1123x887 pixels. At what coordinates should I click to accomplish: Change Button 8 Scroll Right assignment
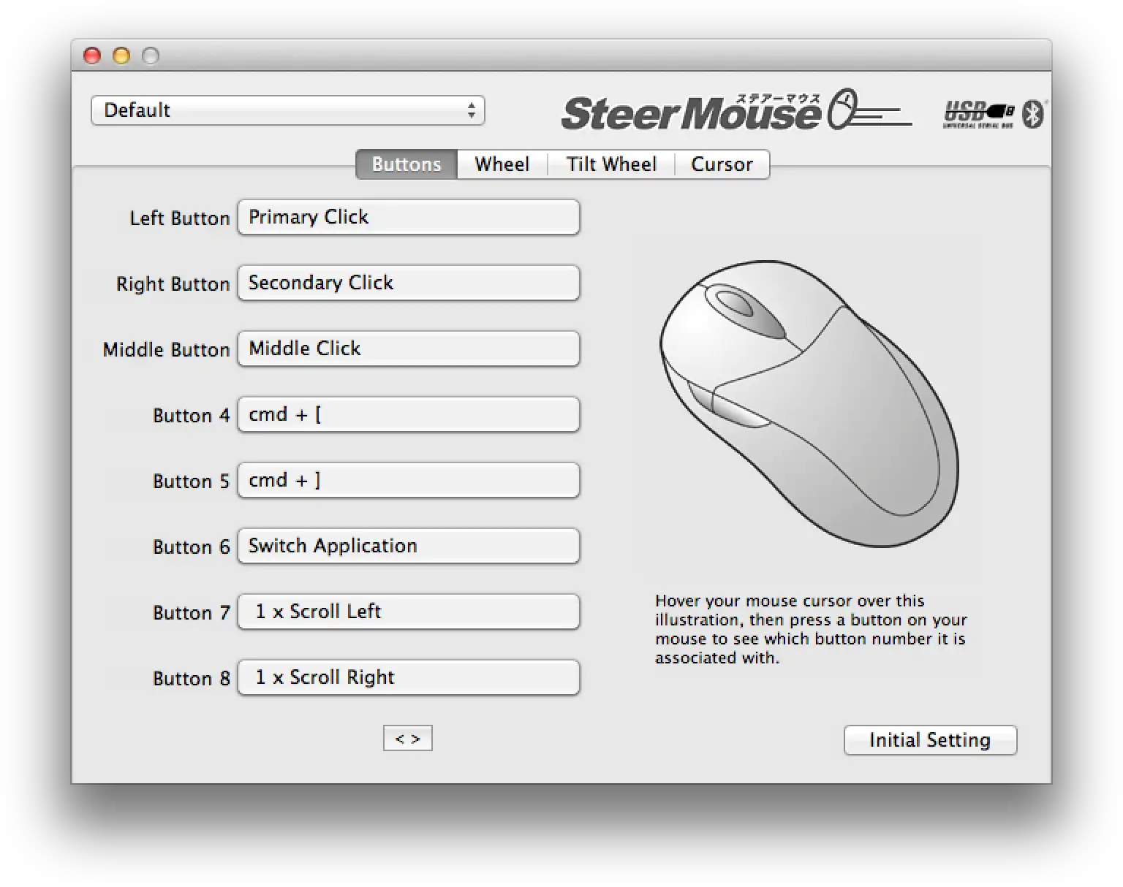(x=409, y=677)
